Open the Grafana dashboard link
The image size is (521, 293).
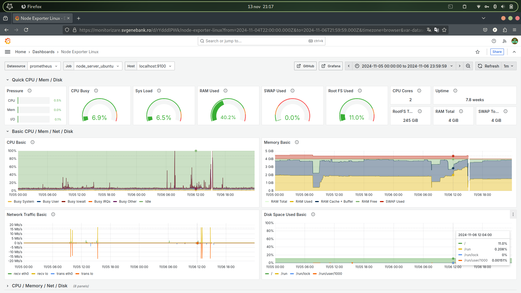331,66
